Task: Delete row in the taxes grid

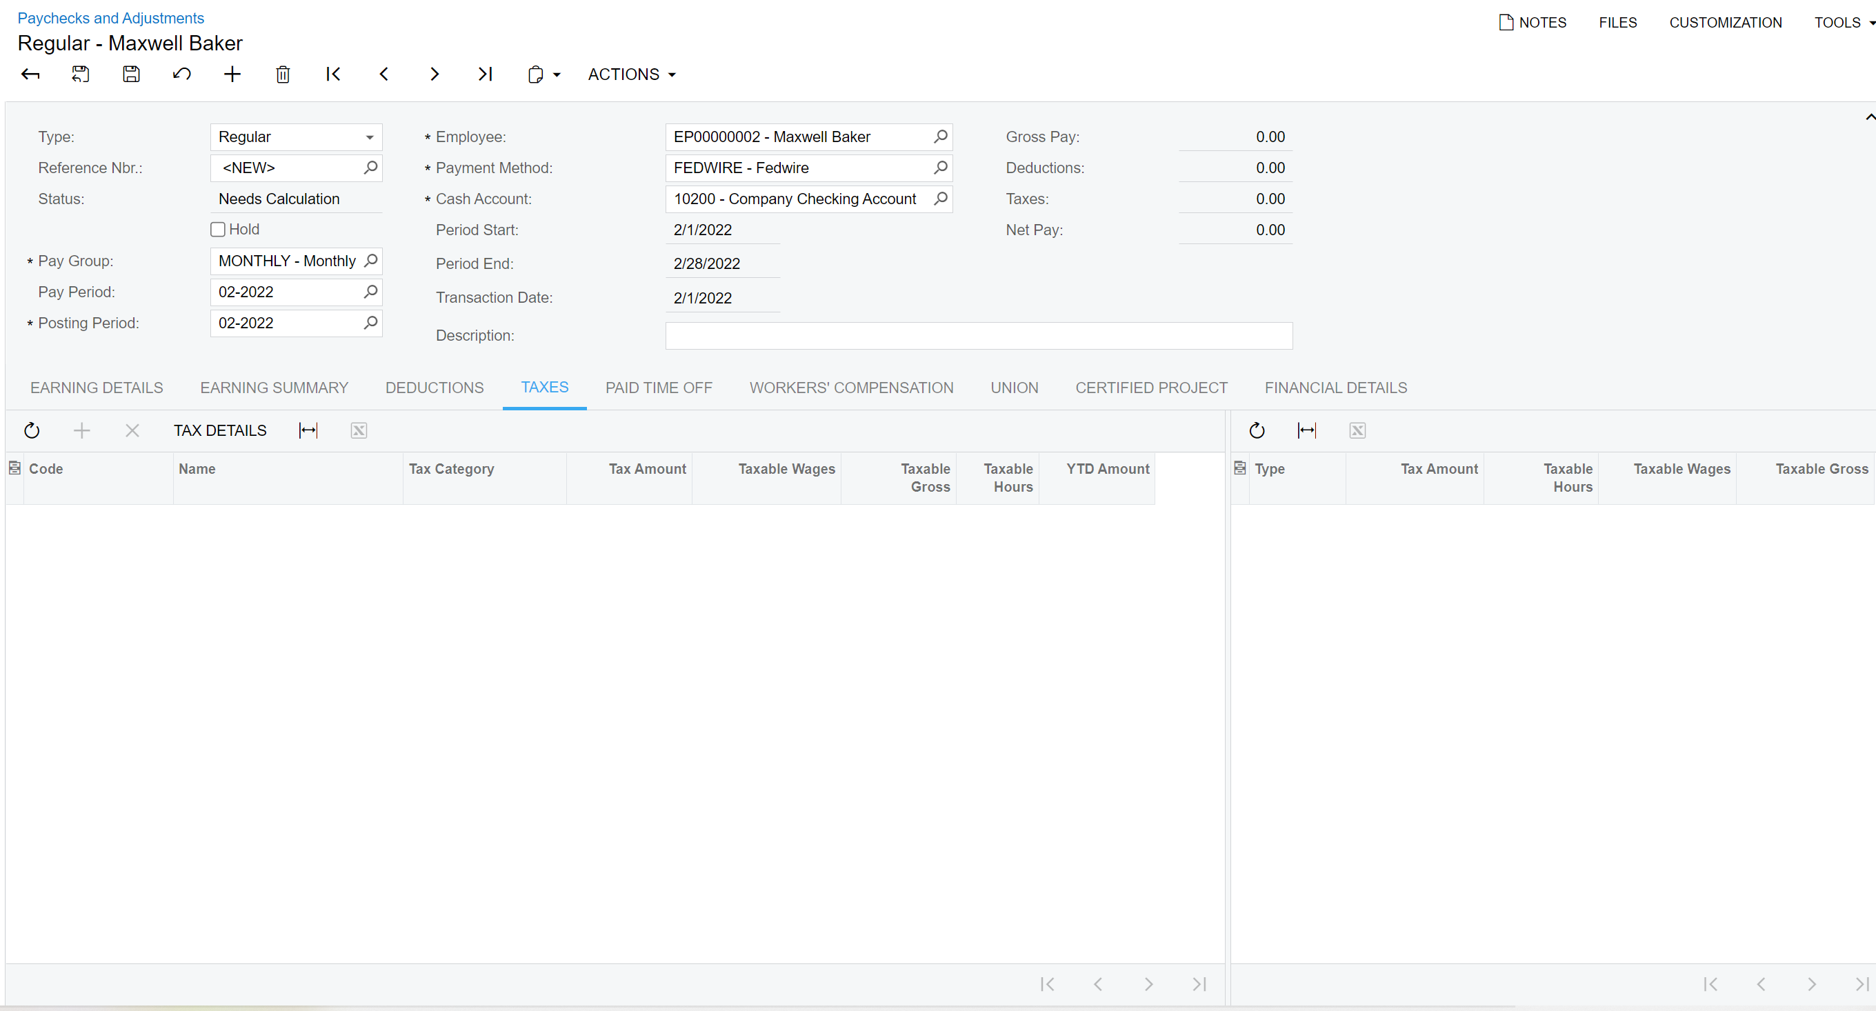Action: 132,430
